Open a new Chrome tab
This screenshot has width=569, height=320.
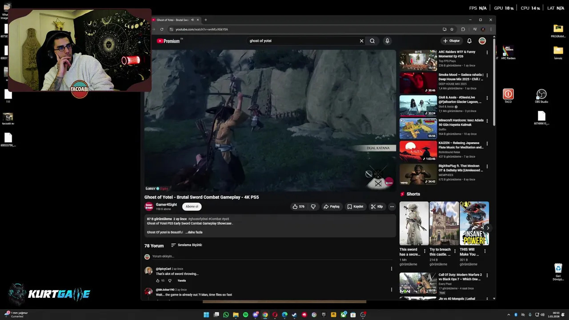(x=205, y=20)
